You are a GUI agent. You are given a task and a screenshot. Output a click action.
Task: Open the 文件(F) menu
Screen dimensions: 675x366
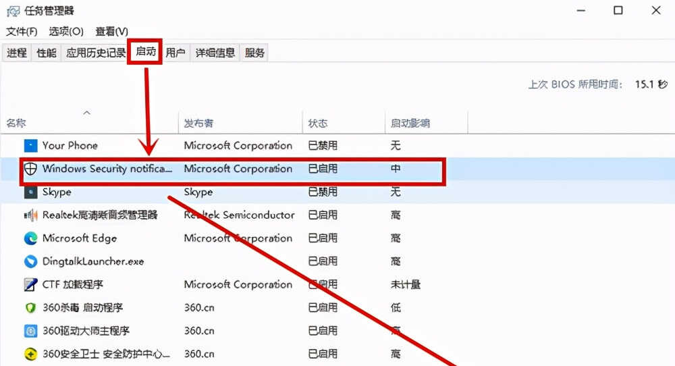[22, 32]
